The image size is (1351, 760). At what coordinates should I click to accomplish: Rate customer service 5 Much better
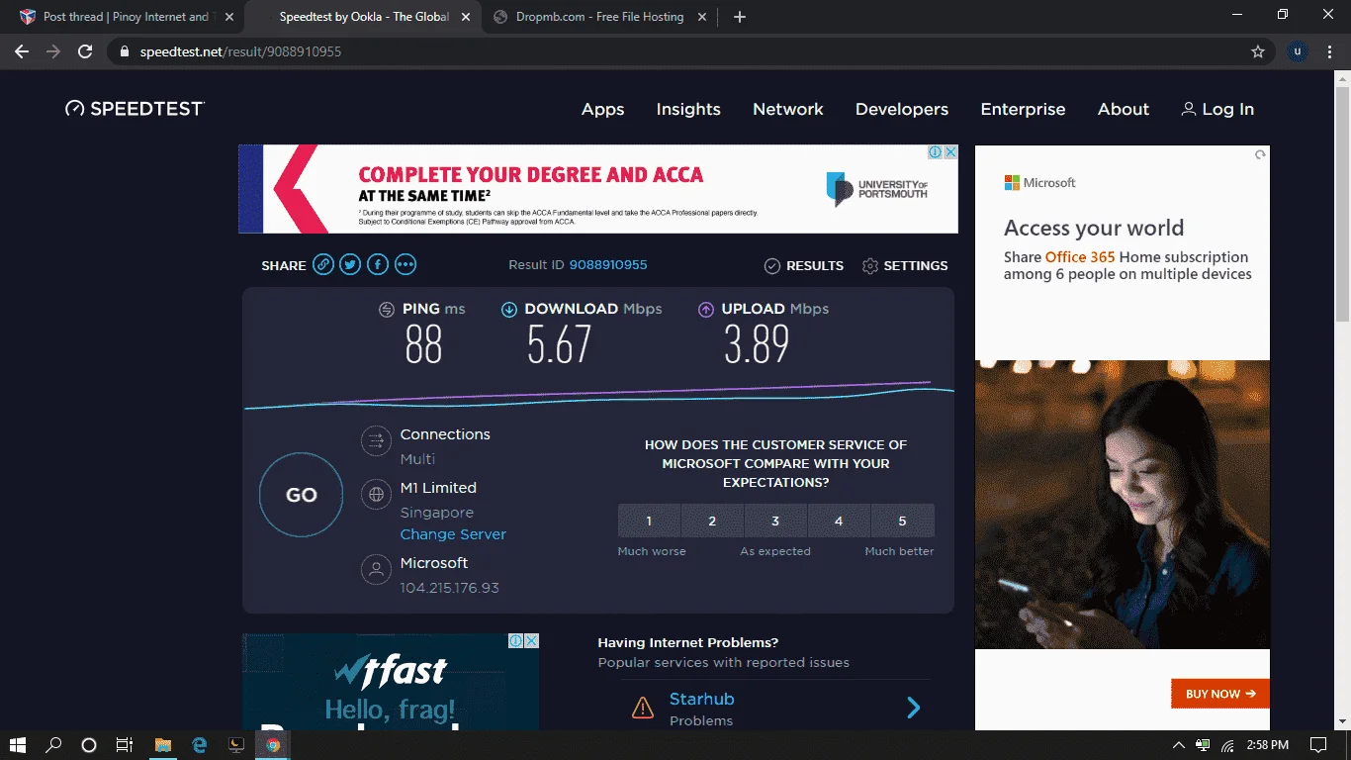pyautogui.click(x=902, y=521)
